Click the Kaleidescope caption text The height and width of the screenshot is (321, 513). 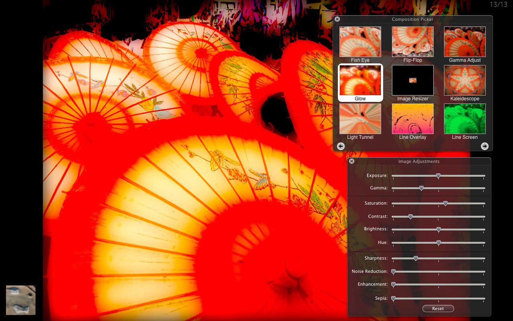(x=465, y=99)
